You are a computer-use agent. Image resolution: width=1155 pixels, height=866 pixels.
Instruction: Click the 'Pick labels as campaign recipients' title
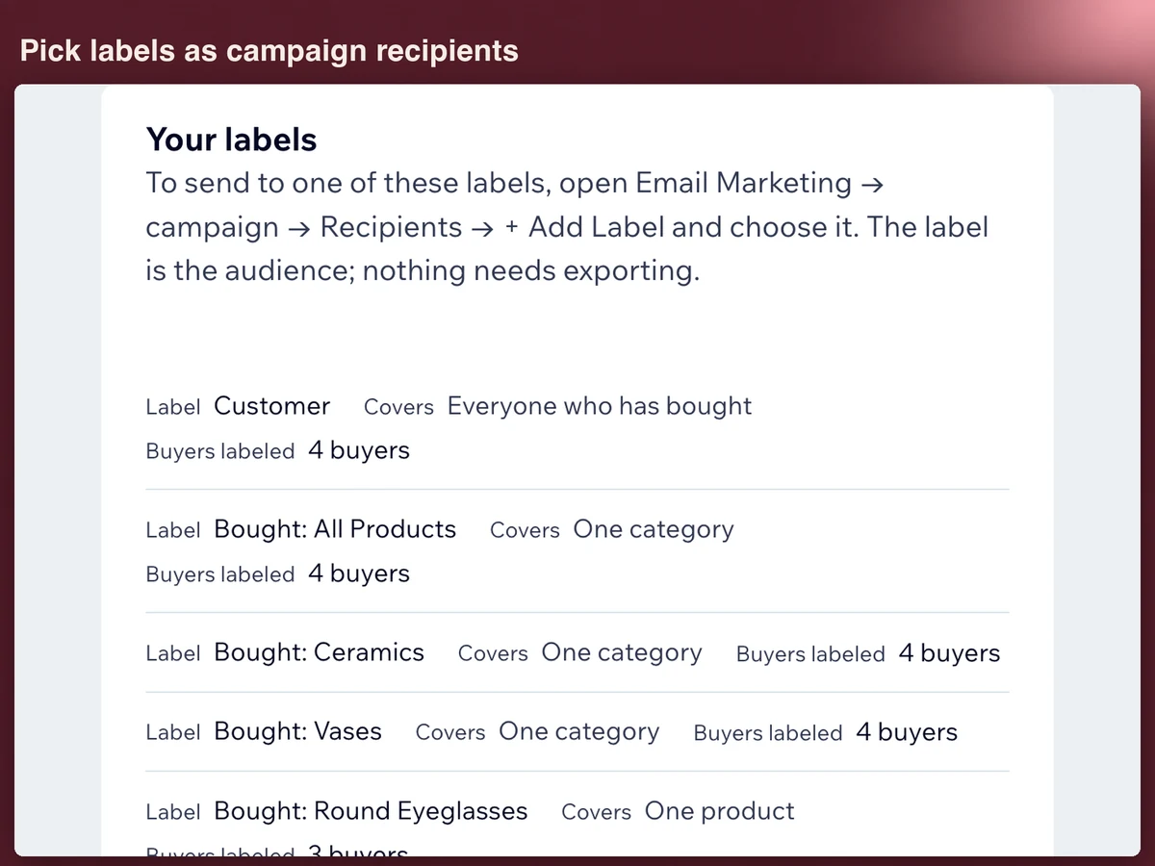pyautogui.click(x=269, y=51)
